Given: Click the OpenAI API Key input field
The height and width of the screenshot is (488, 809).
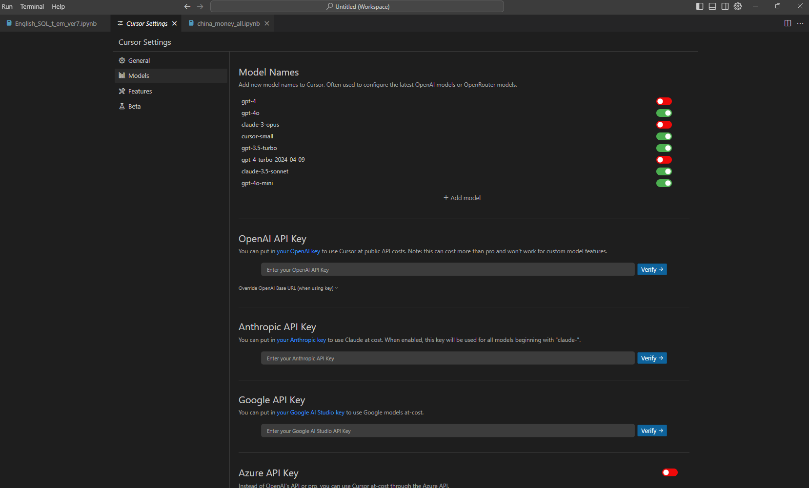Looking at the screenshot, I should [x=447, y=270].
